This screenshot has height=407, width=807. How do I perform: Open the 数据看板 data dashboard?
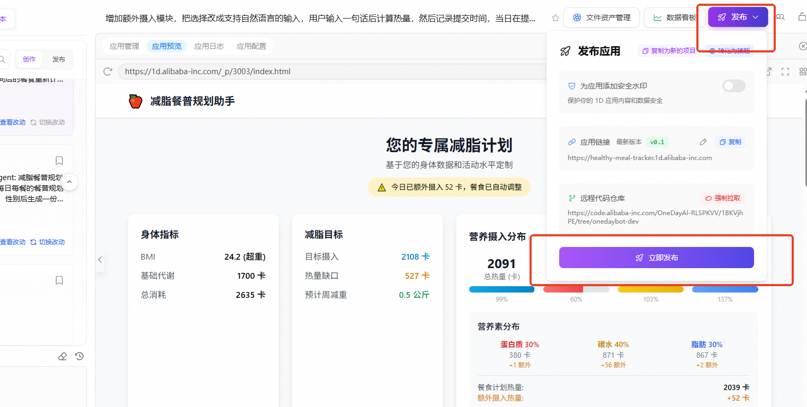[674, 17]
